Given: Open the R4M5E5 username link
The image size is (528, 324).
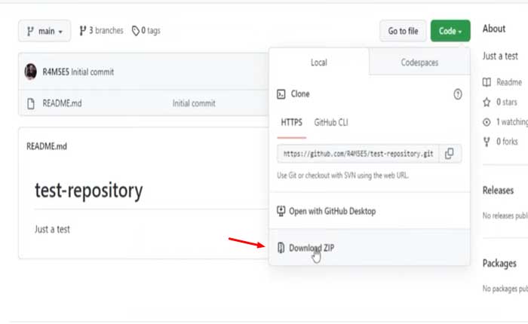Looking at the screenshot, I should click(x=56, y=72).
